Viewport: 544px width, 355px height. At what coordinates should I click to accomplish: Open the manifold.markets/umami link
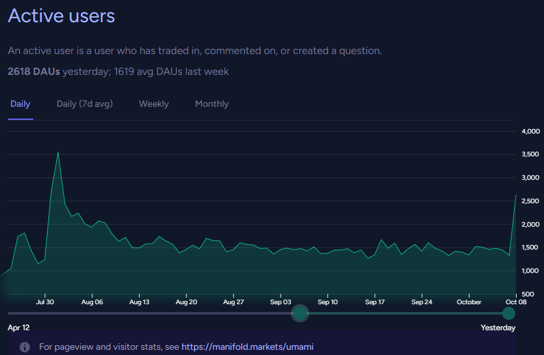point(247,347)
